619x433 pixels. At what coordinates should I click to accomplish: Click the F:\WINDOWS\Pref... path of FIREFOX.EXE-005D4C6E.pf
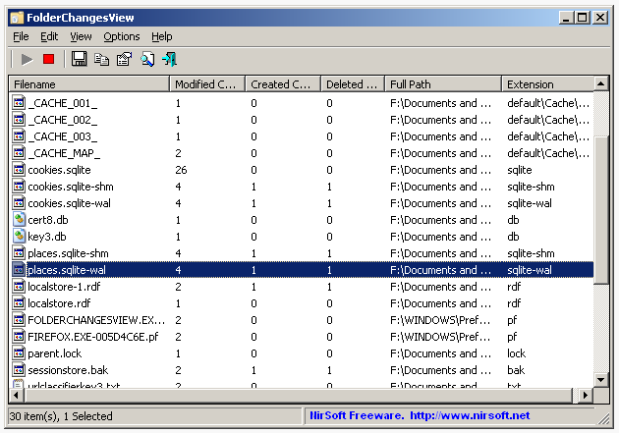point(440,337)
